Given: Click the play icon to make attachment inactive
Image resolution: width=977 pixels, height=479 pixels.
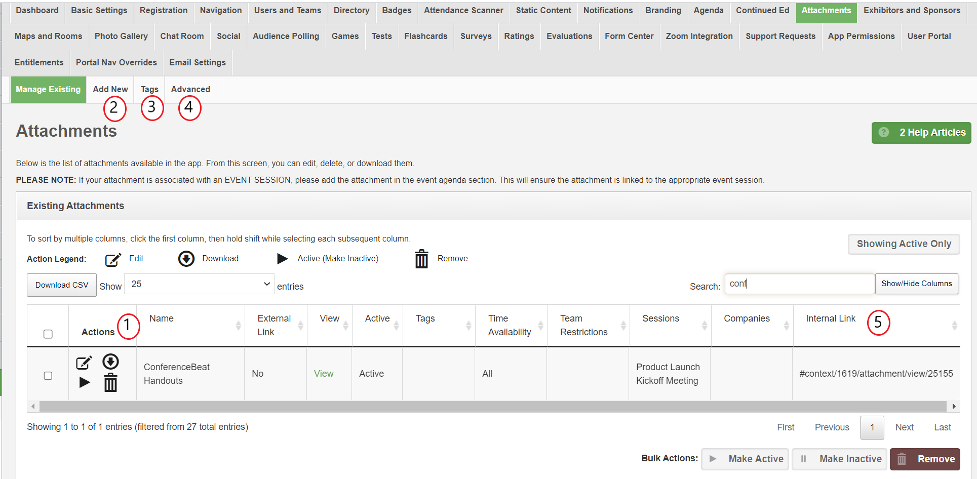Looking at the screenshot, I should (x=85, y=382).
